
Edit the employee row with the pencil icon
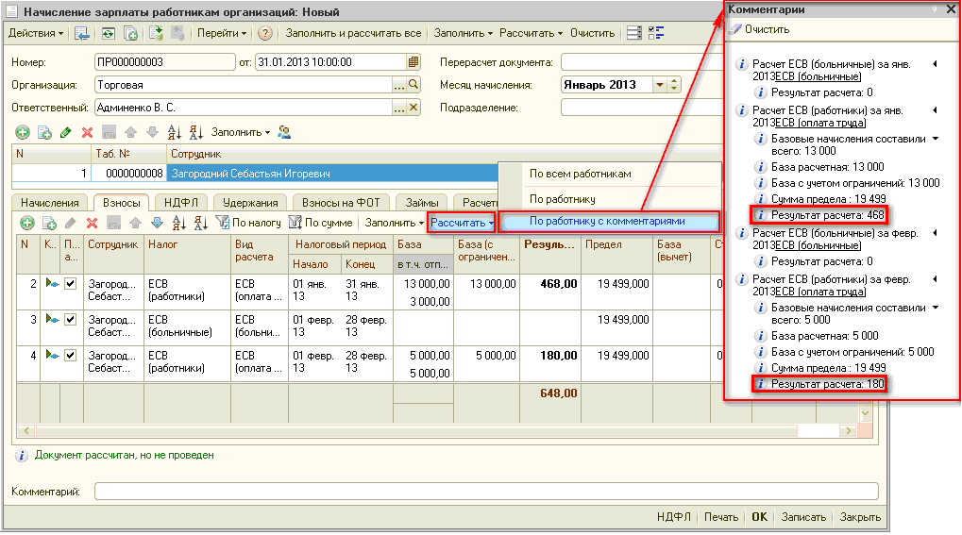pyautogui.click(x=66, y=132)
